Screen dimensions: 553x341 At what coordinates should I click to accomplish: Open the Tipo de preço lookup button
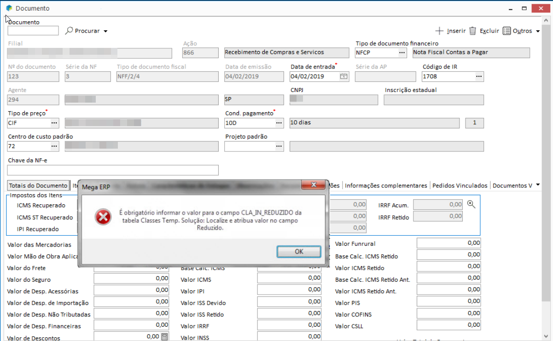[x=54, y=123]
